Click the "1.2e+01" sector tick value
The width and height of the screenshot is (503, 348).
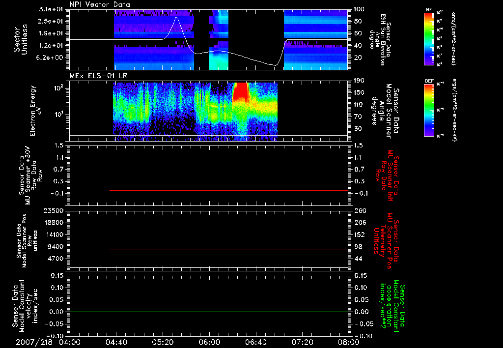pos(51,46)
